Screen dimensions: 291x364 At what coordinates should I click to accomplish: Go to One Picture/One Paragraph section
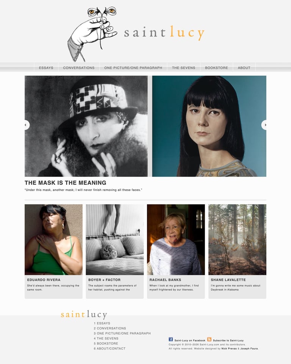[x=133, y=68]
